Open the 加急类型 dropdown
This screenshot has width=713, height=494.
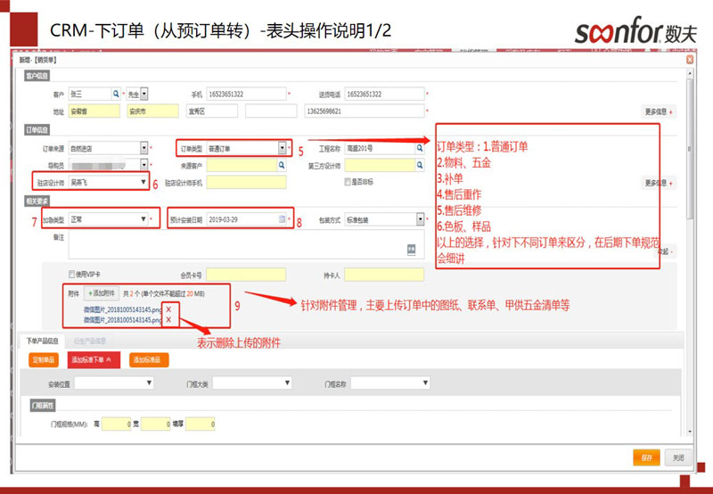[x=143, y=218]
